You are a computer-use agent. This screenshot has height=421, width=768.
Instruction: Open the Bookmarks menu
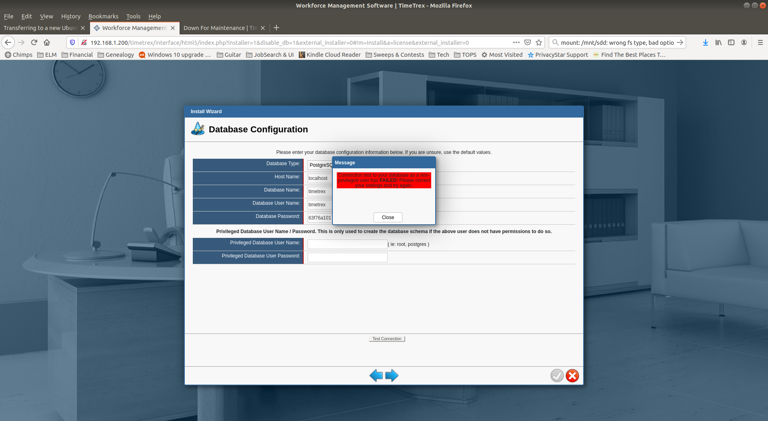103,16
